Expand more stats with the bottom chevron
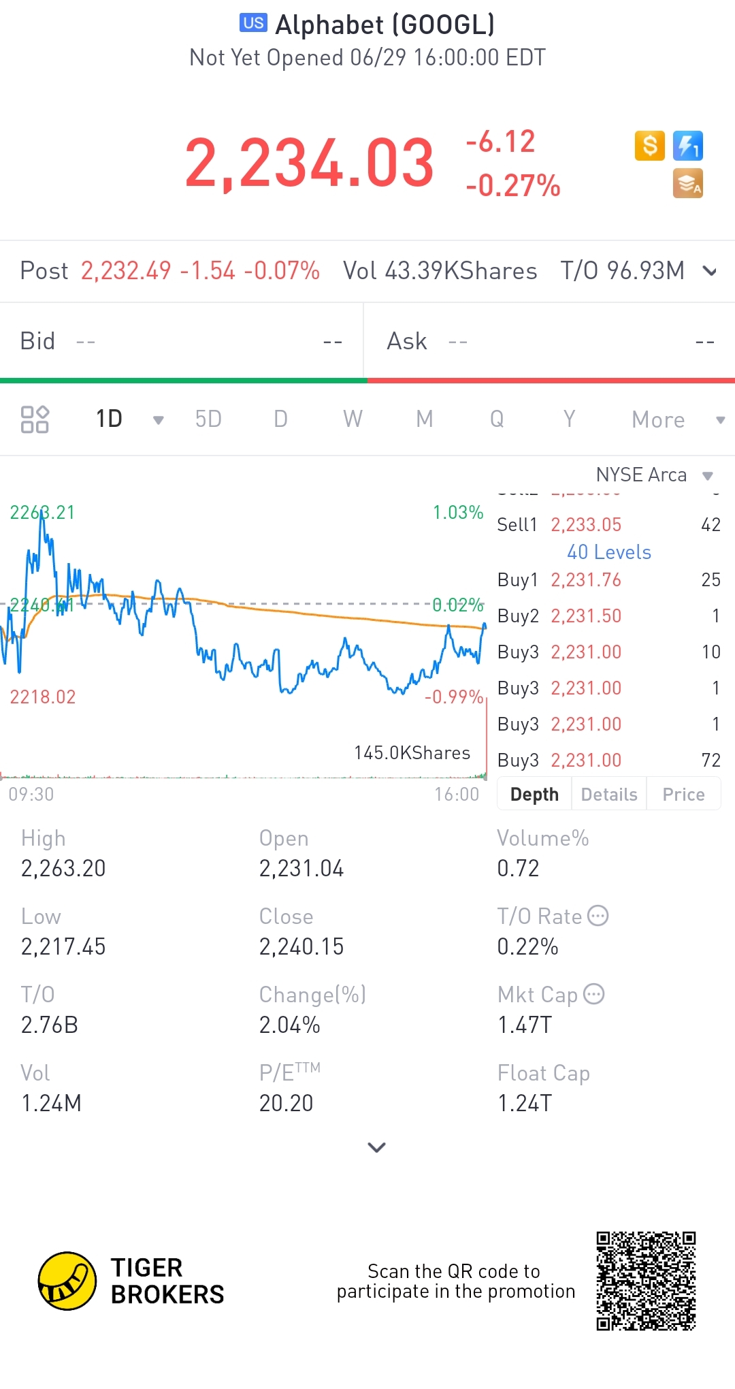Image resolution: width=735 pixels, height=1389 pixels. pos(376,1147)
